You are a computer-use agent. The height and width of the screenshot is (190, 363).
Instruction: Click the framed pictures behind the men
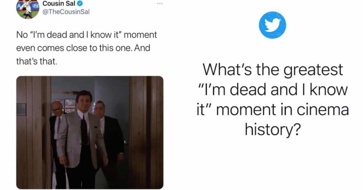[x=69, y=105]
